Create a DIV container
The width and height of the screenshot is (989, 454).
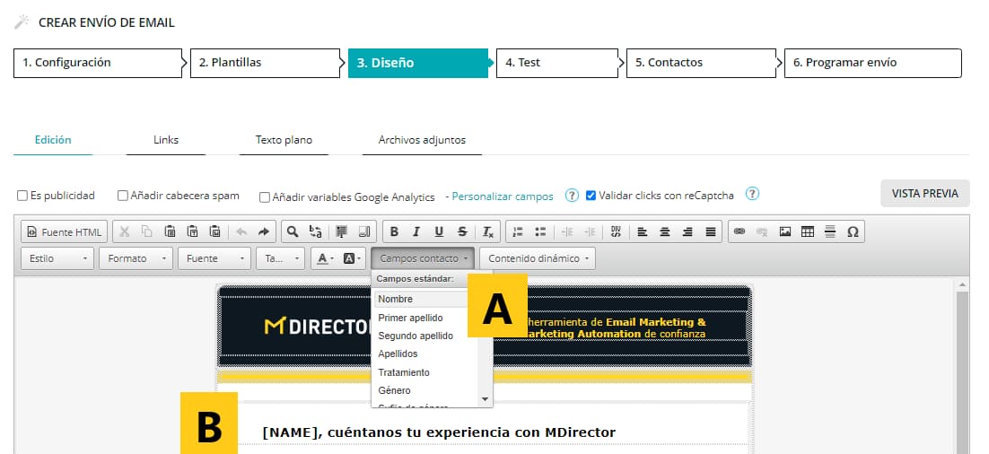click(617, 232)
